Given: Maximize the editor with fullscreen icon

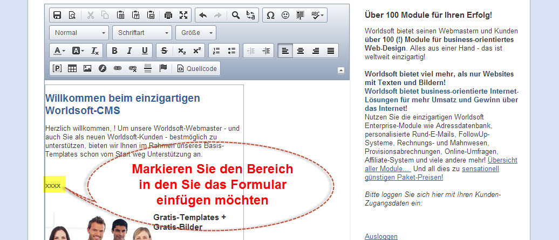Looking at the screenshot, I should 183,15.
